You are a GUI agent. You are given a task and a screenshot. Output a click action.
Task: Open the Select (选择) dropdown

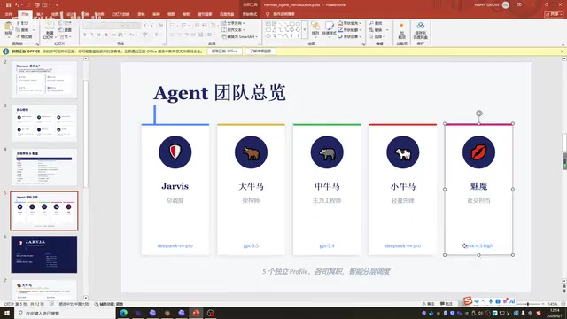click(x=377, y=37)
